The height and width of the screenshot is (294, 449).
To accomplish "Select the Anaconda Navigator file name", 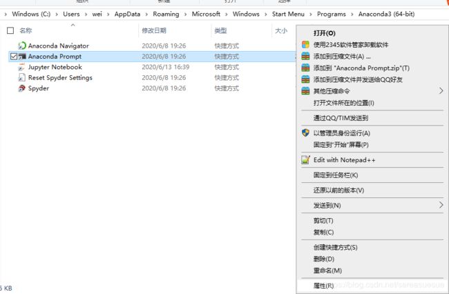I will coord(59,46).
